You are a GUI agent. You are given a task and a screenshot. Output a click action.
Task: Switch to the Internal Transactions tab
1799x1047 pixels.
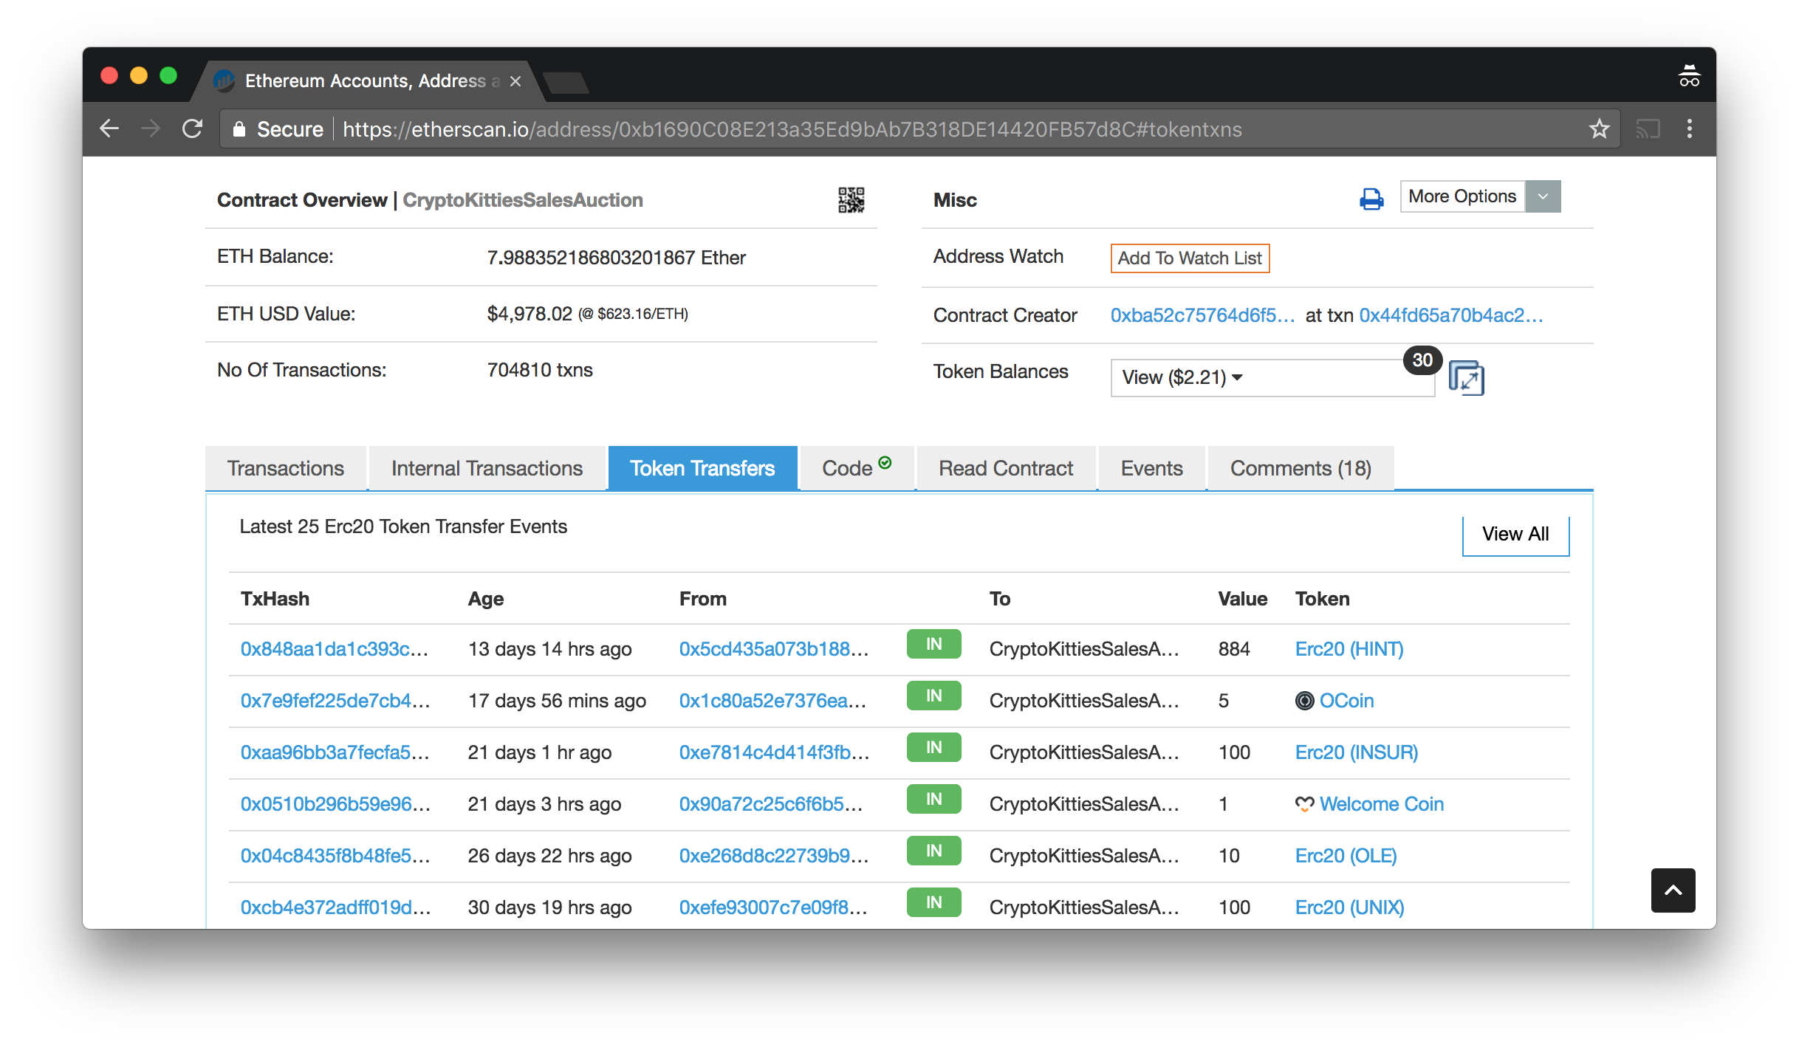click(486, 467)
